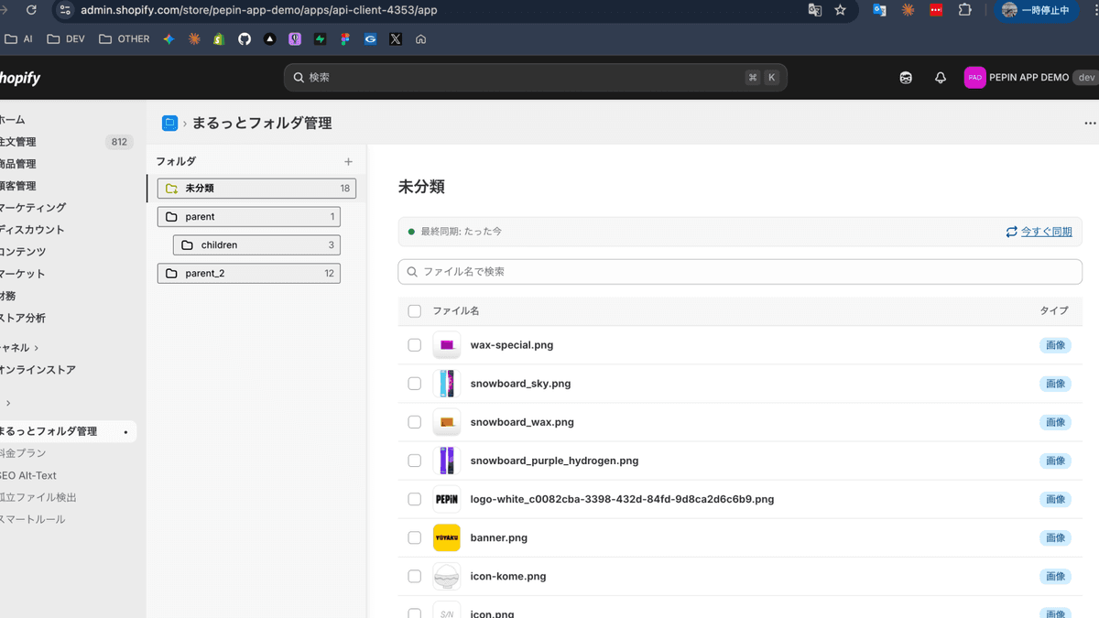Focus the ファイル名で検索 search field
This screenshot has width=1099, height=618.
coord(740,272)
